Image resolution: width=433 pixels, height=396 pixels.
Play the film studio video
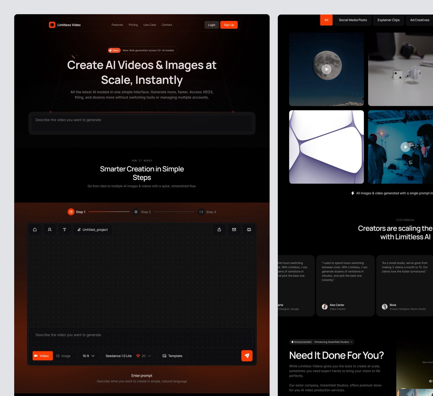click(x=406, y=147)
